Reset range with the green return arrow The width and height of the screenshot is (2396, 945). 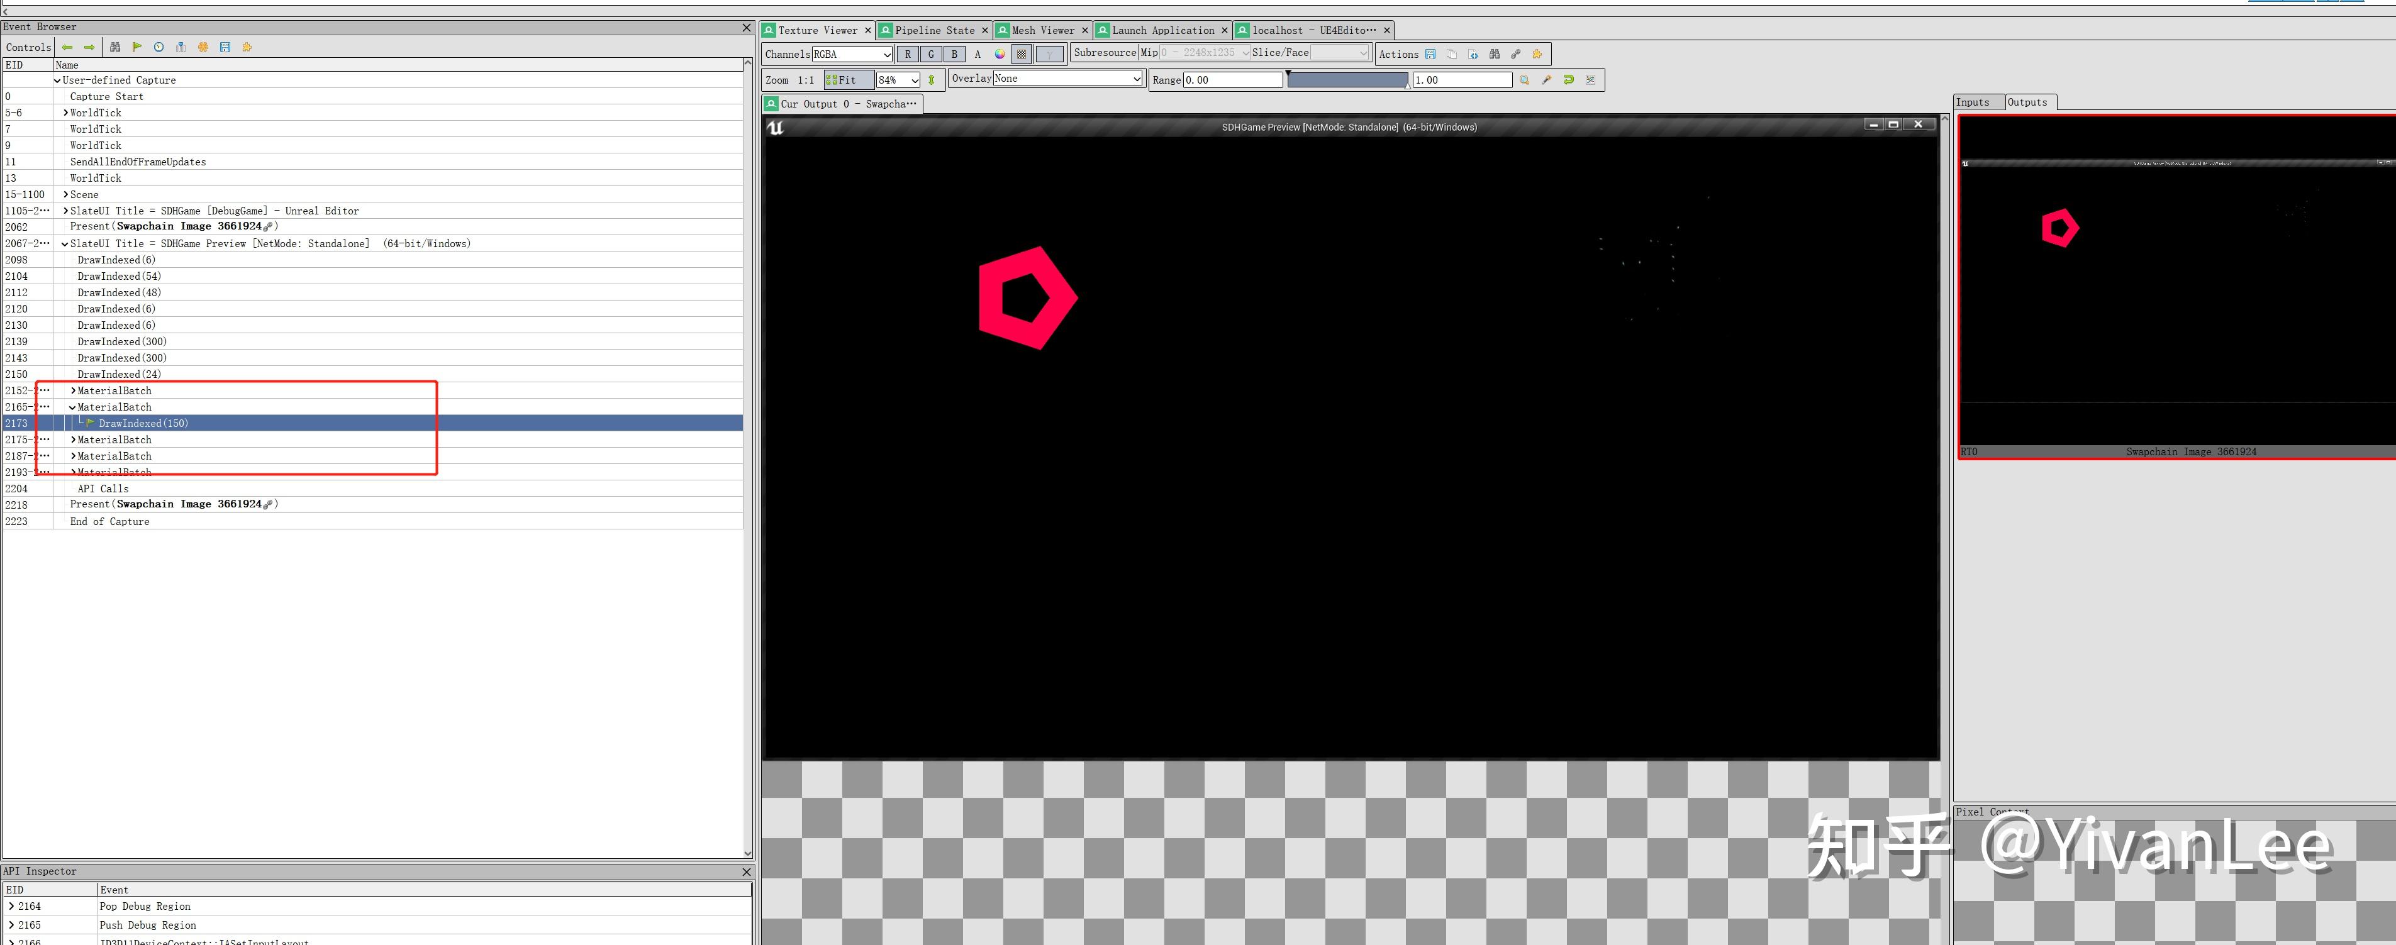1569,80
